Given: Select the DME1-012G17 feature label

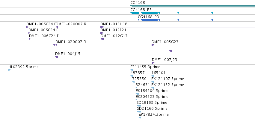Looking at the screenshot, I should [x=114, y=36].
